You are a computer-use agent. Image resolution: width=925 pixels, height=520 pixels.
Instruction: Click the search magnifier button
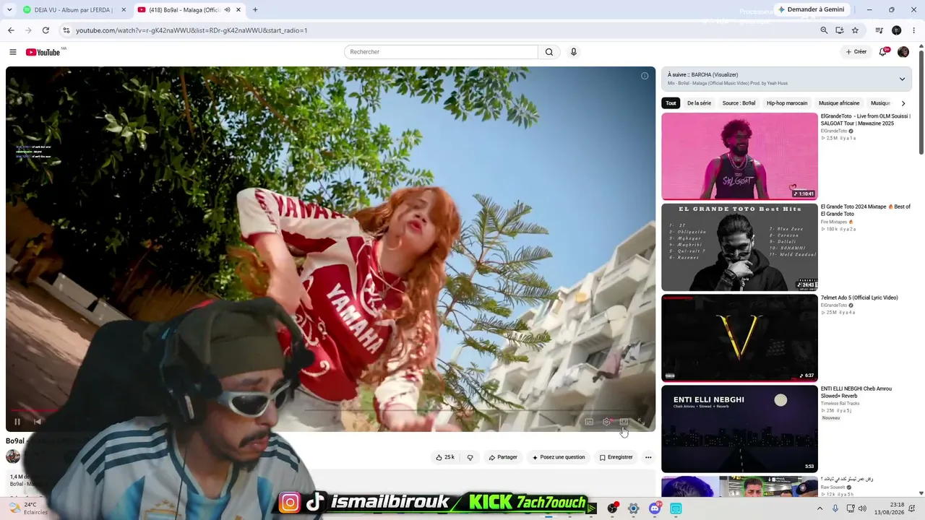click(x=549, y=52)
